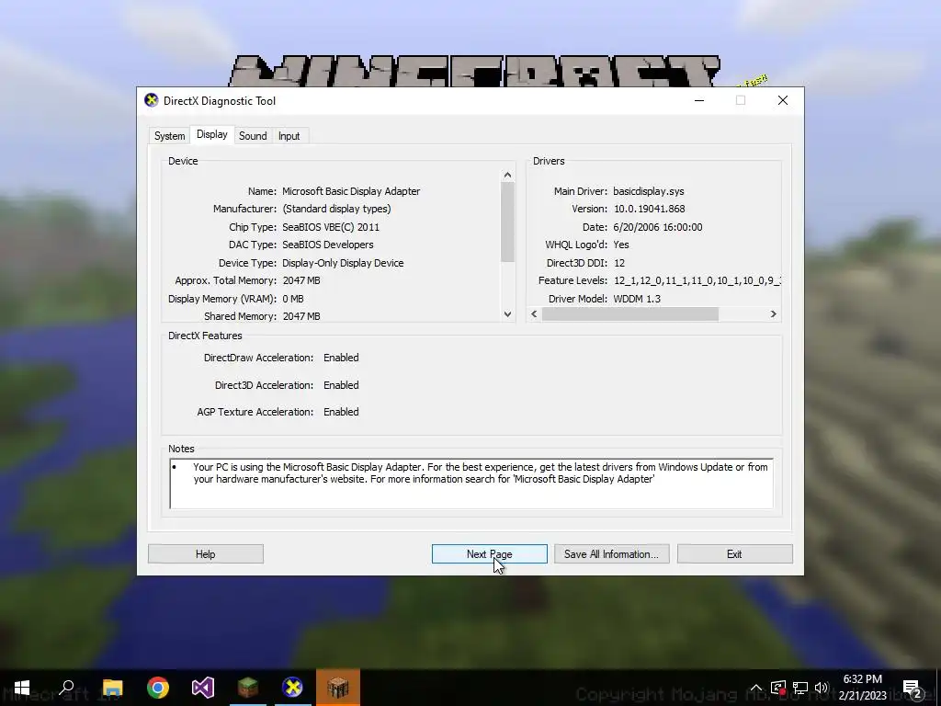The height and width of the screenshot is (706, 941).
Task: Click Drivers list scroll right arrow
Action: [773, 314]
